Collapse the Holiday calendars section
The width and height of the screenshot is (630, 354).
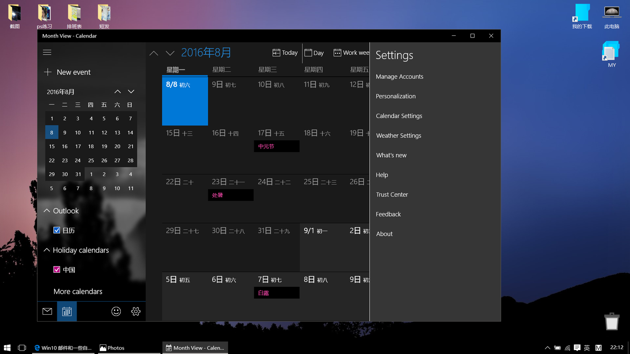coord(47,250)
